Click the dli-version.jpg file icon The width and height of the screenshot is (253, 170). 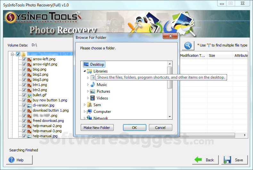pyautogui.click(x=29, y=106)
